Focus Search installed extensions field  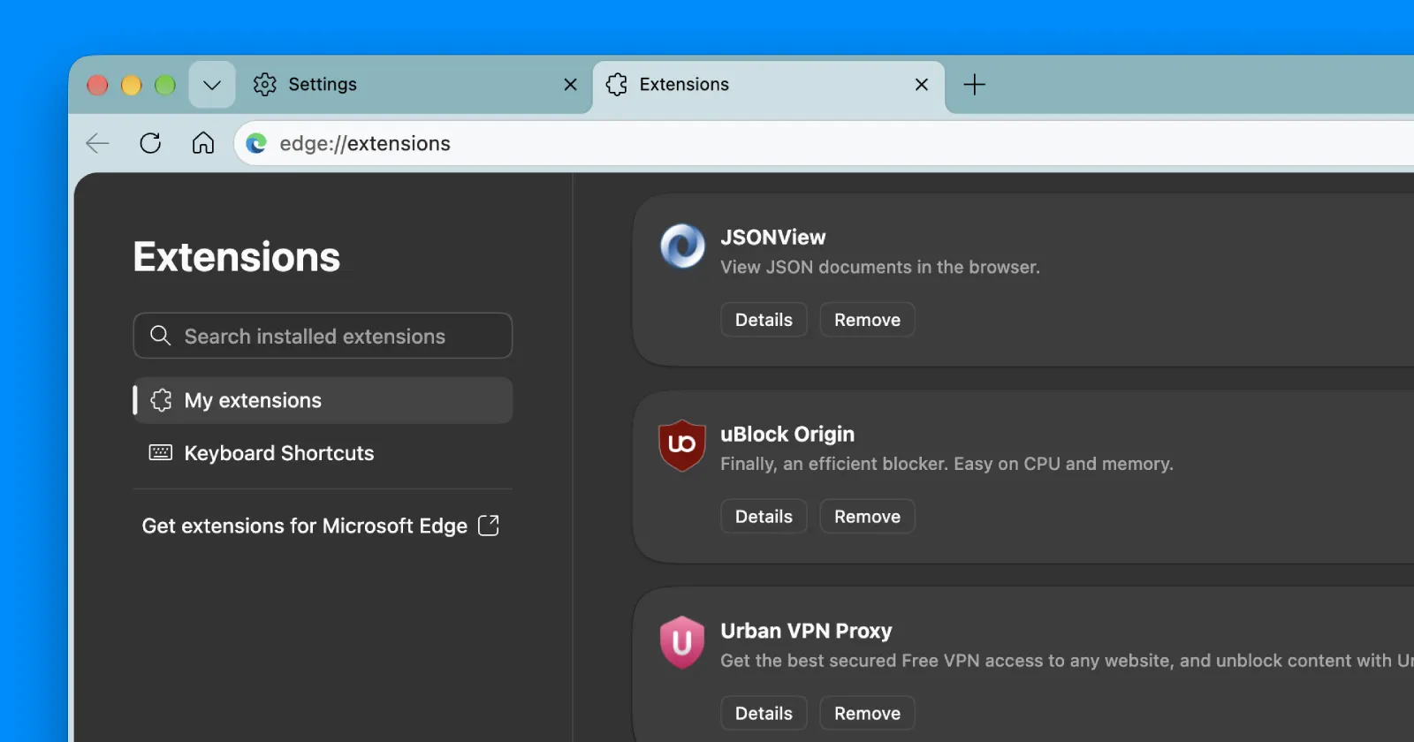(323, 336)
